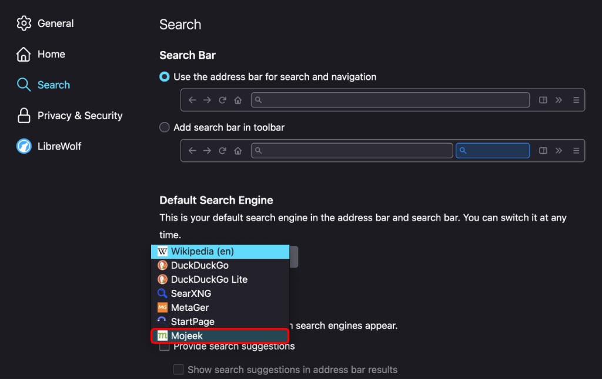Click overflow chevrons in first toolbar preview
This screenshot has height=379, width=602.
click(x=558, y=100)
